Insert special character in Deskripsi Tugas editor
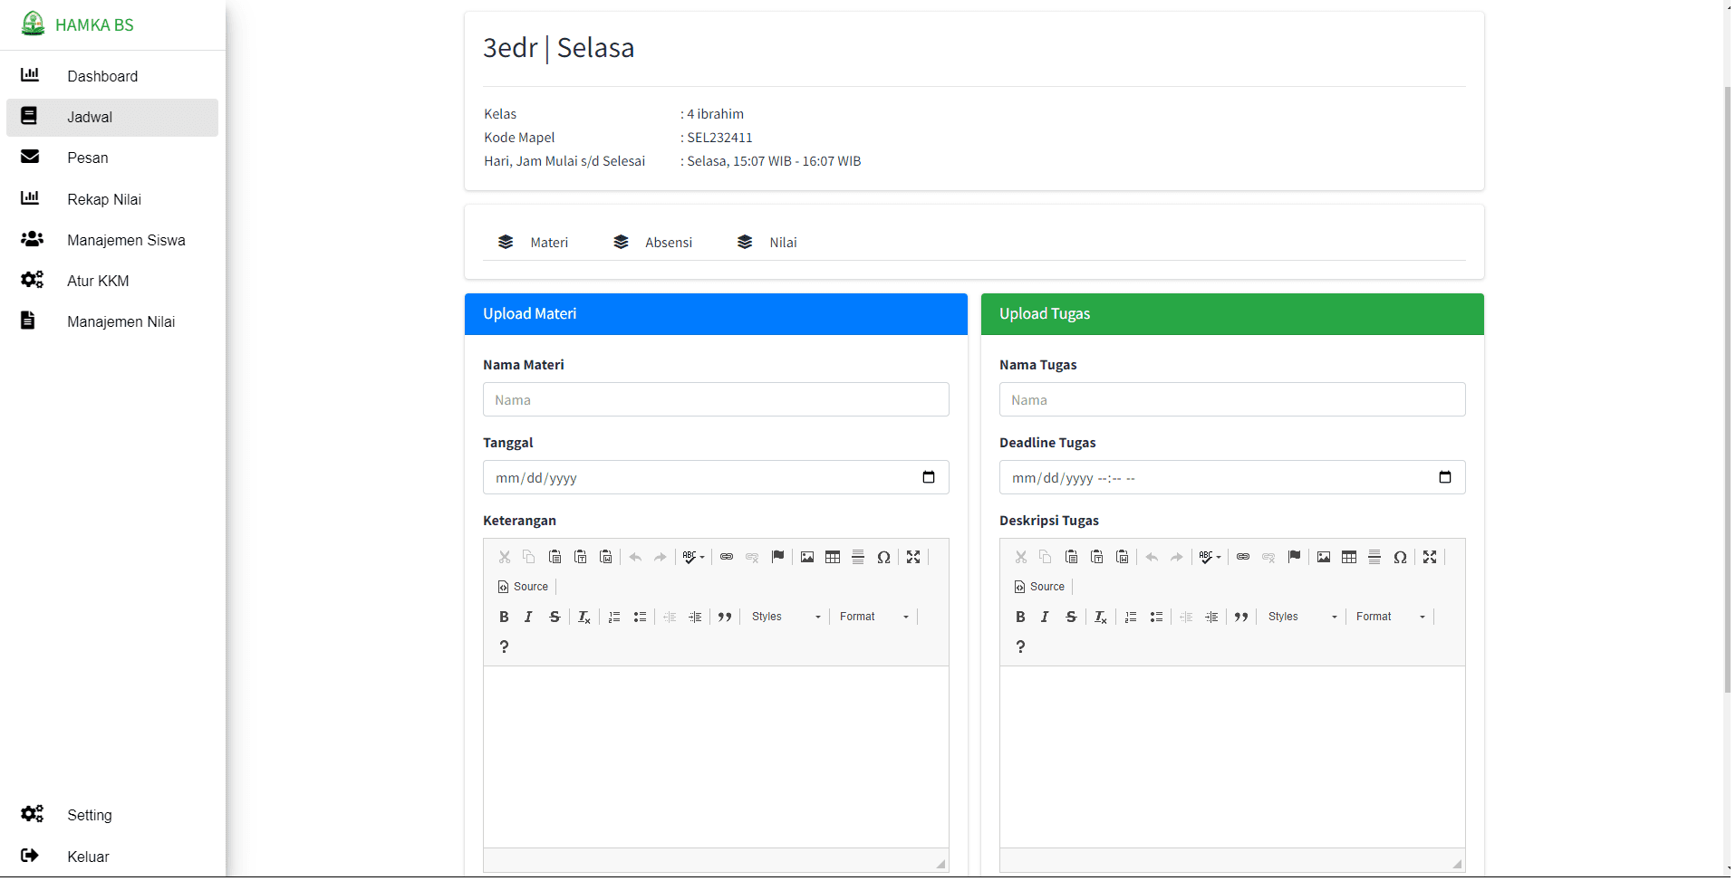Screen dimensions: 1736x881 1400,557
